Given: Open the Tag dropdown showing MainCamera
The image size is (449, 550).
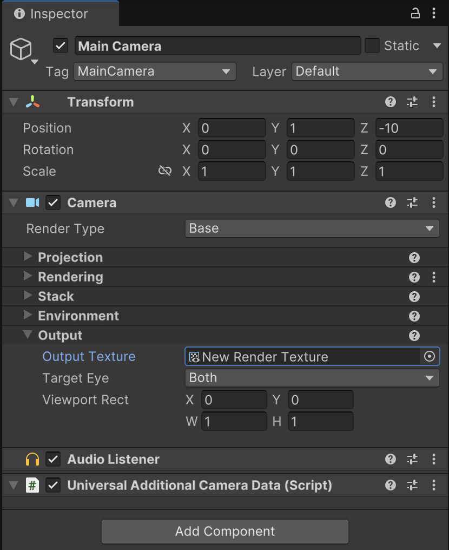Looking at the screenshot, I should (x=155, y=71).
